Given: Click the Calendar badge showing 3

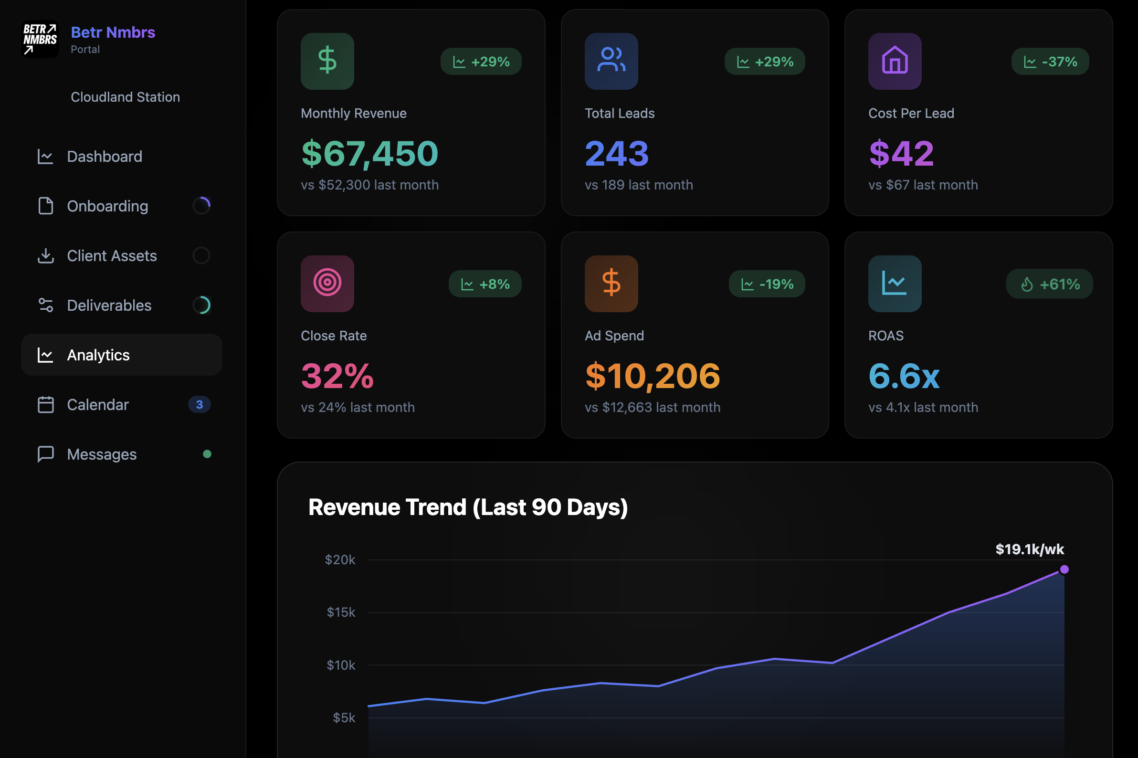Looking at the screenshot, I should pos(199,405).
